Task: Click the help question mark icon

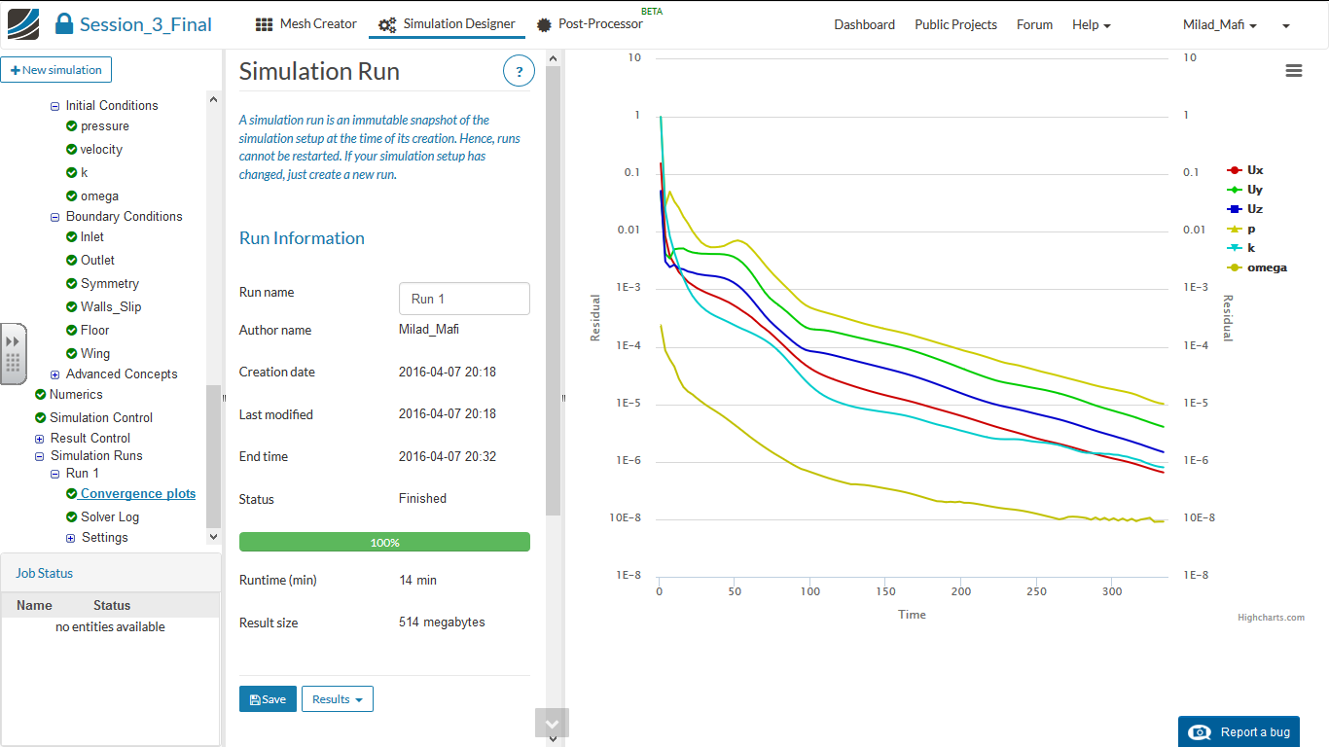Action: (519, 71)
